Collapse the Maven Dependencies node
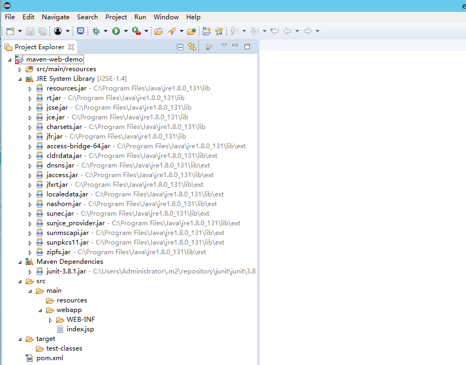This screenshot has height=365, width=466. (20, 262)
